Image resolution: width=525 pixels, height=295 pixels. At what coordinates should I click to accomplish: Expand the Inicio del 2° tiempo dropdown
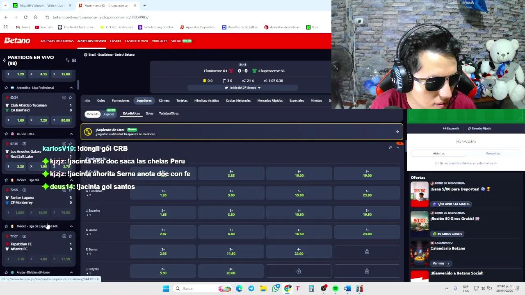click(x=242, y=88)
